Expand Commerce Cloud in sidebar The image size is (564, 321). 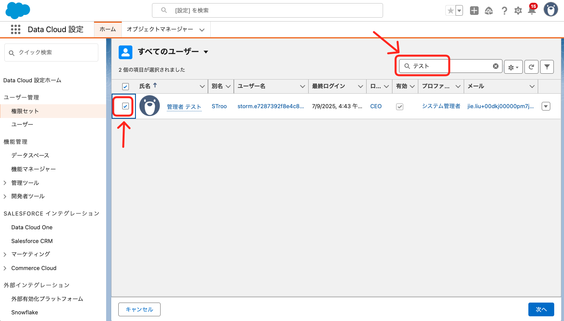5,268
